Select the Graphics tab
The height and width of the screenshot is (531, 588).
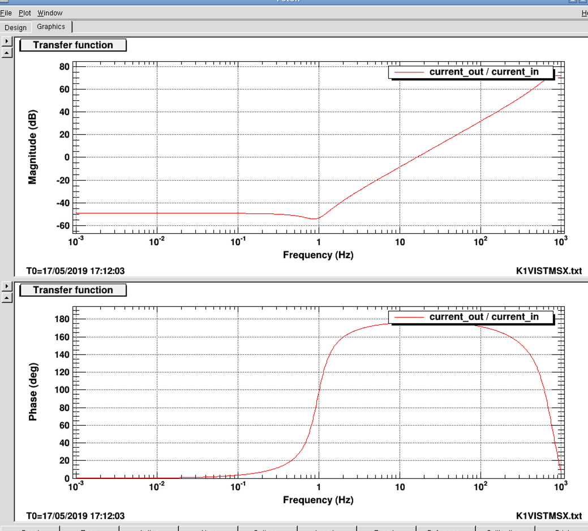tap(51, 27)
